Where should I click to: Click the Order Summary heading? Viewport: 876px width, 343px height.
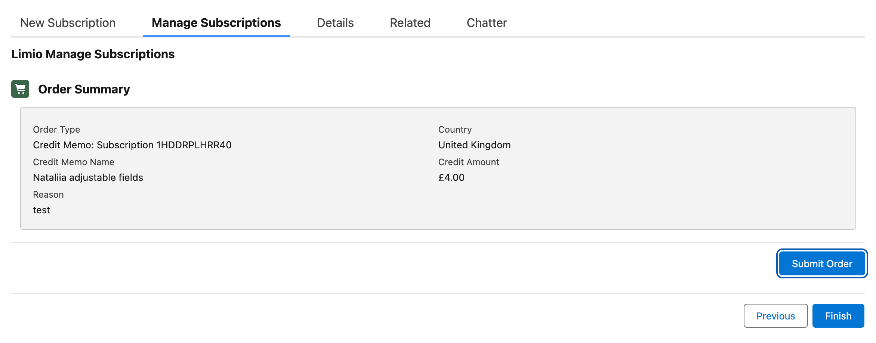point(84,89)
